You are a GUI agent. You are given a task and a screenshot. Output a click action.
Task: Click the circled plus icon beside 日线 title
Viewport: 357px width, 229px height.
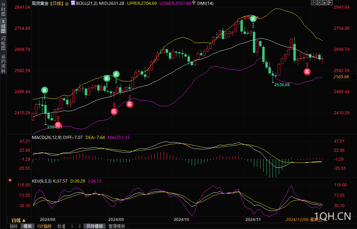coord(67,3)
